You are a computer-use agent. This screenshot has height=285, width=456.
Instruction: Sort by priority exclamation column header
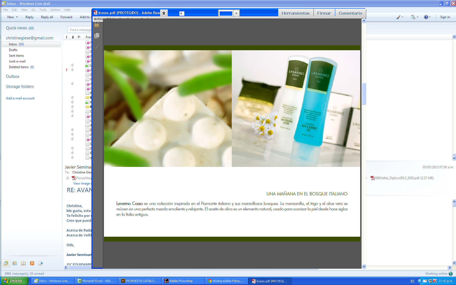67,37
